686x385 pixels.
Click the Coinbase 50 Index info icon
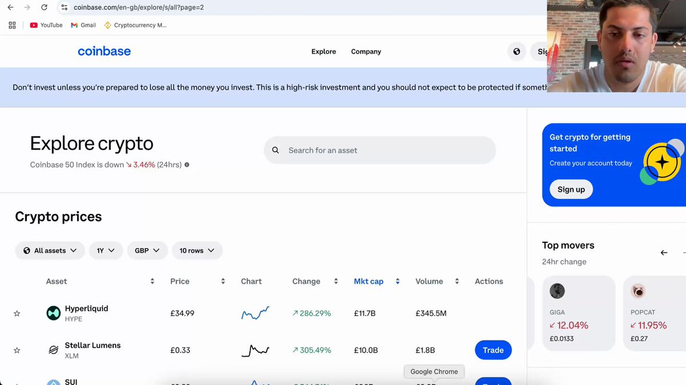coord(187,165)
